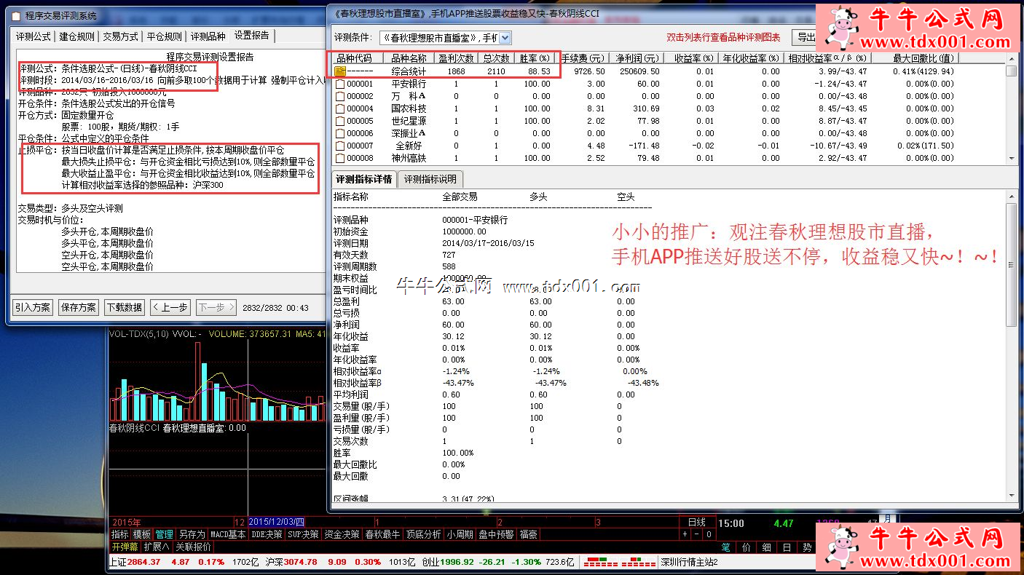Click the 综合统计 summary row icon
The height and width of the screenshot is (575, 1024).
click(x=340, y=71)
